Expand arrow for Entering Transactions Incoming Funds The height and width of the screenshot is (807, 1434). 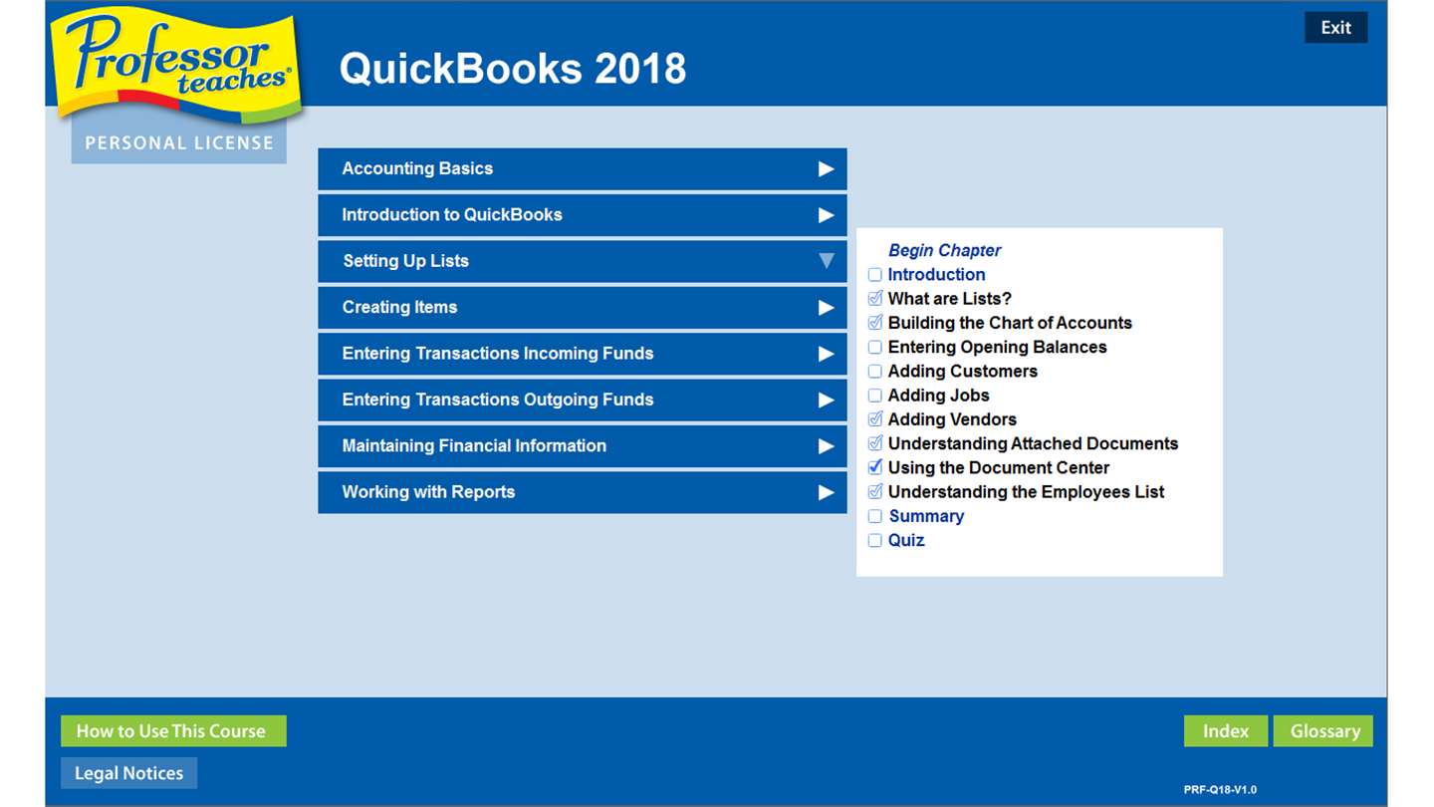pyautogui.click(x=826, y=354)
